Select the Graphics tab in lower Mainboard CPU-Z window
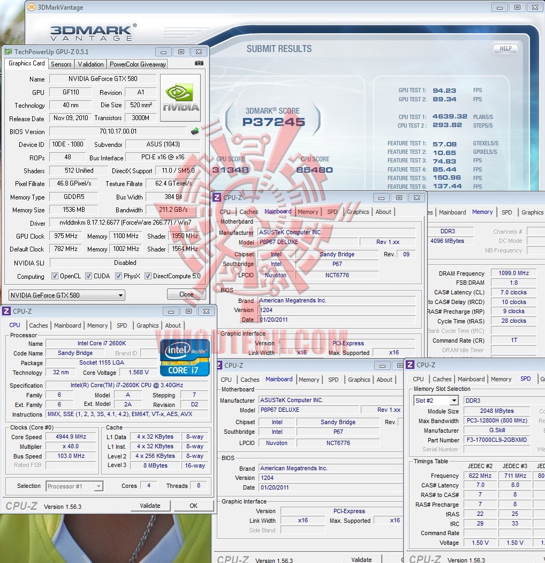Viewport: 545px width, 563px height. click(x=359, y=380)
